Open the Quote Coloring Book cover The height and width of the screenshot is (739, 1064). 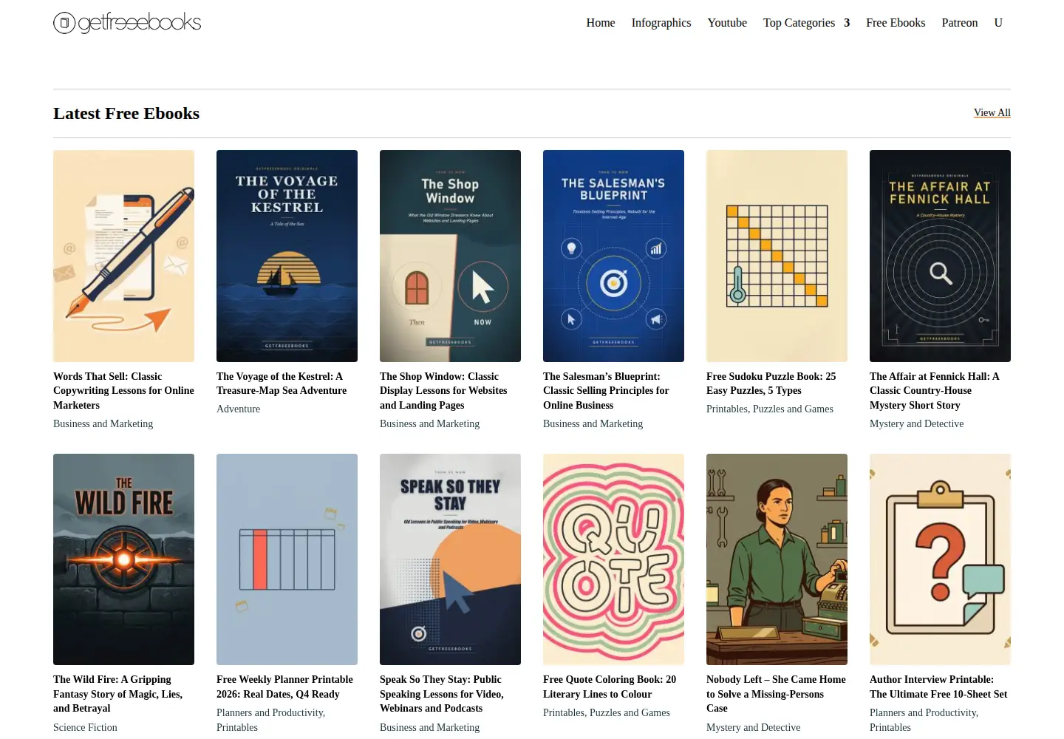(x=613, y=559)
